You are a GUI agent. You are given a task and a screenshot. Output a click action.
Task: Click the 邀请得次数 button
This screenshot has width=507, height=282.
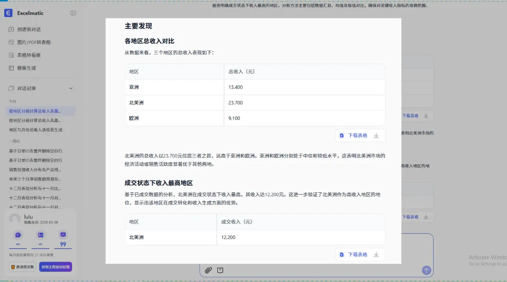[22, 267]
